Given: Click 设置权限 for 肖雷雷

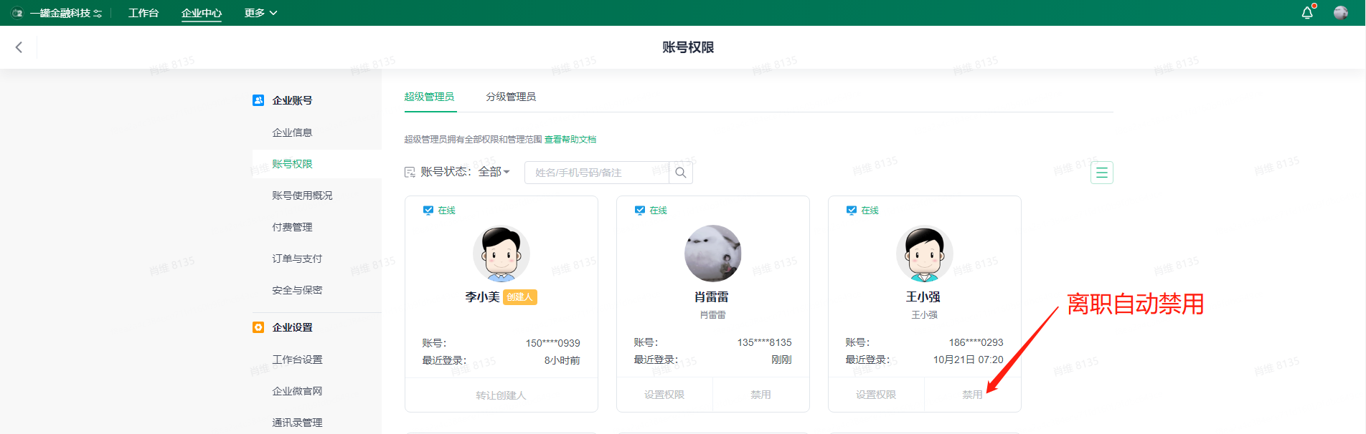Looking at the screenshot, I should click(x=664, y=395).
